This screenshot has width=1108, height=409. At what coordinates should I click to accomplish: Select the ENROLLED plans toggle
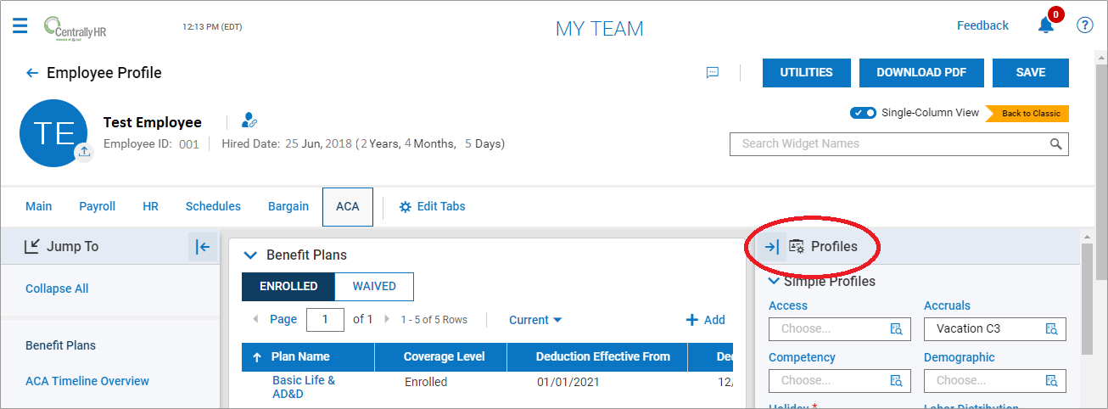[x=288, y=287]
